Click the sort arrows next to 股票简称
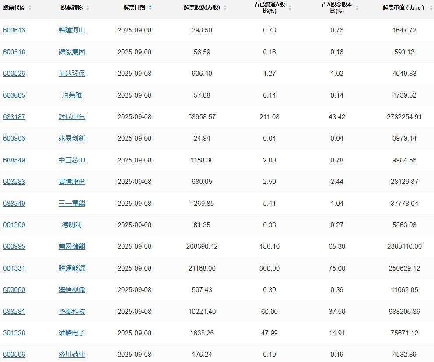434x362 pixels. 87,8
